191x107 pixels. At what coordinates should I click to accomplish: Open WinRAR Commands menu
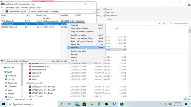[x=9, y=8]
